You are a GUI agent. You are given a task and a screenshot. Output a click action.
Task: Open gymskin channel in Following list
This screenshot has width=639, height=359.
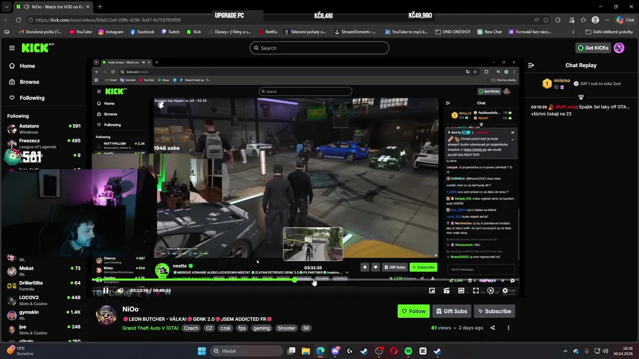click(x=43, y=315)
